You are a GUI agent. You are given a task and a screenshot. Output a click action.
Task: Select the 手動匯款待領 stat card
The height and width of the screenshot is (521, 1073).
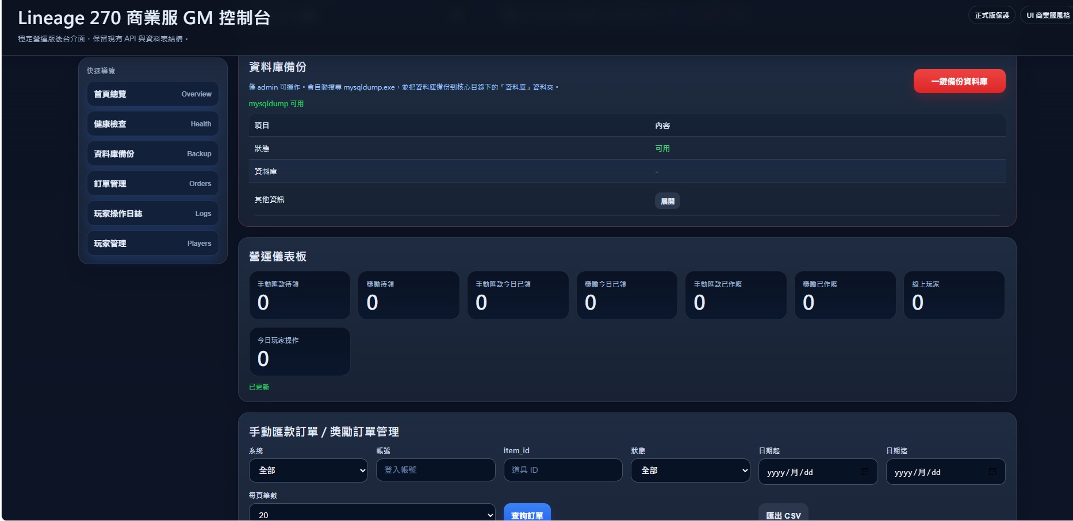[300, 295]
